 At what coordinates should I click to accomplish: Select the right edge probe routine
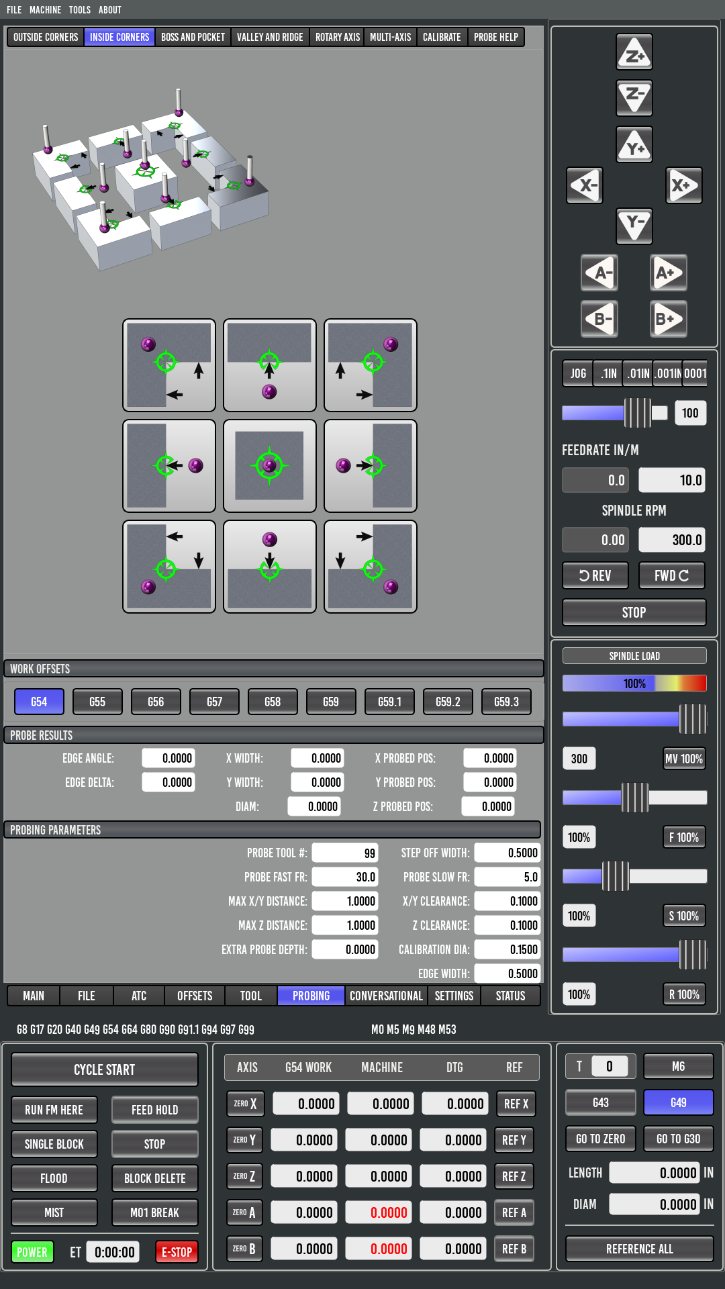(371, 466)
